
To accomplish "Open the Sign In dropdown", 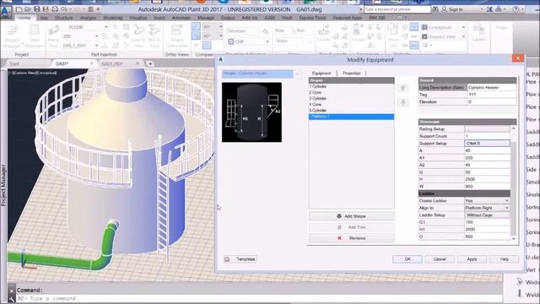I will coord(482,9).
